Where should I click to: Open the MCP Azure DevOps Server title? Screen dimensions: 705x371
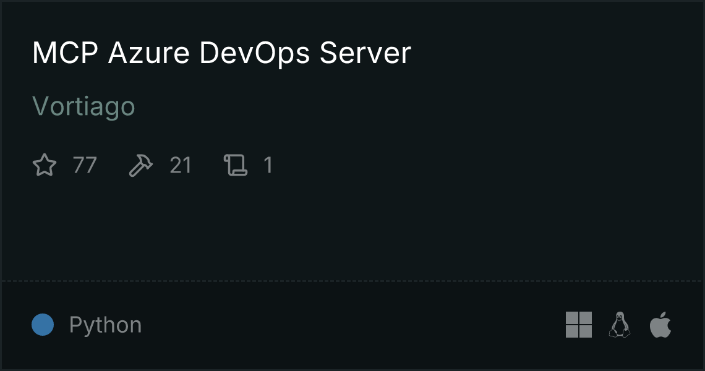coord(221,53)
